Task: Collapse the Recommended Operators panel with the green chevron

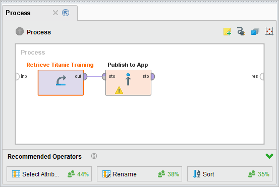Action: [x=269, y=156]
